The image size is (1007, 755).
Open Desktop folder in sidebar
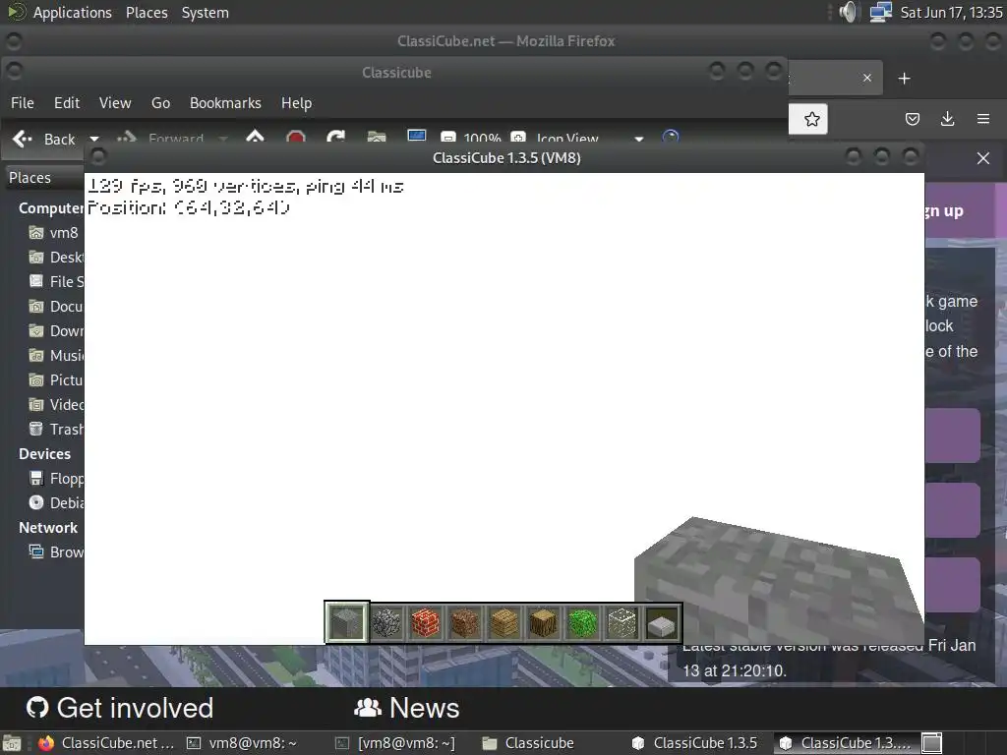[x=56, y=258]
